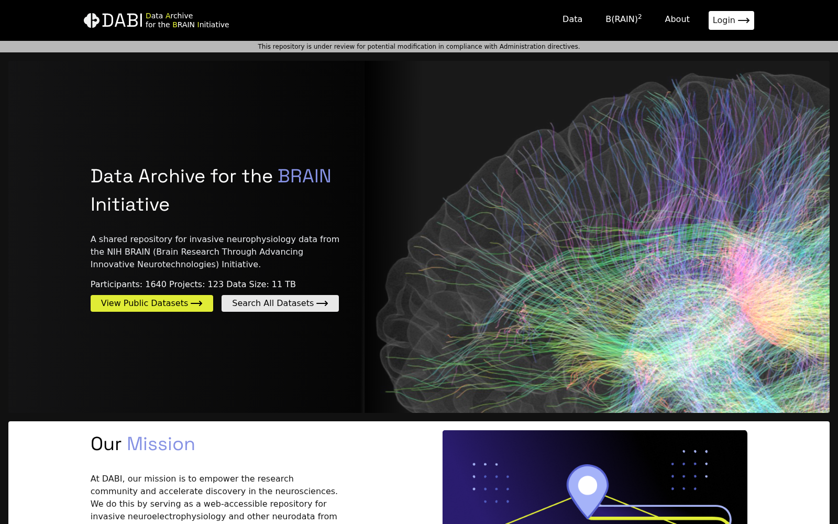The image size is (838, 524).
Task: Click the brain tractography hero image
Action: pyautogui.click(x=597, y=237)
